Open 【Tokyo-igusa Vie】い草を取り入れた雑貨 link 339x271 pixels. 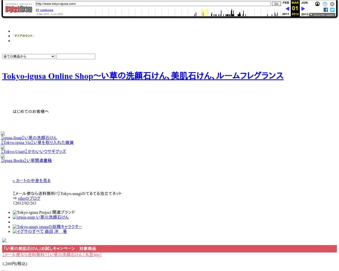(37, 142)
